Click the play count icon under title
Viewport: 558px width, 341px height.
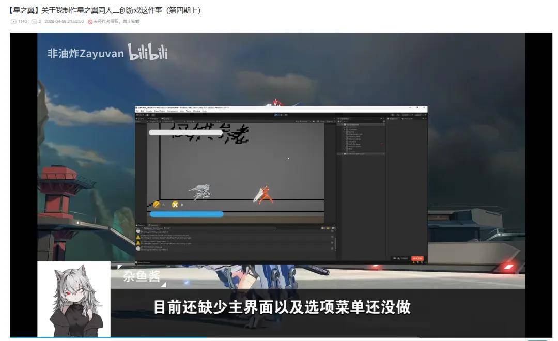coord(13,21)
